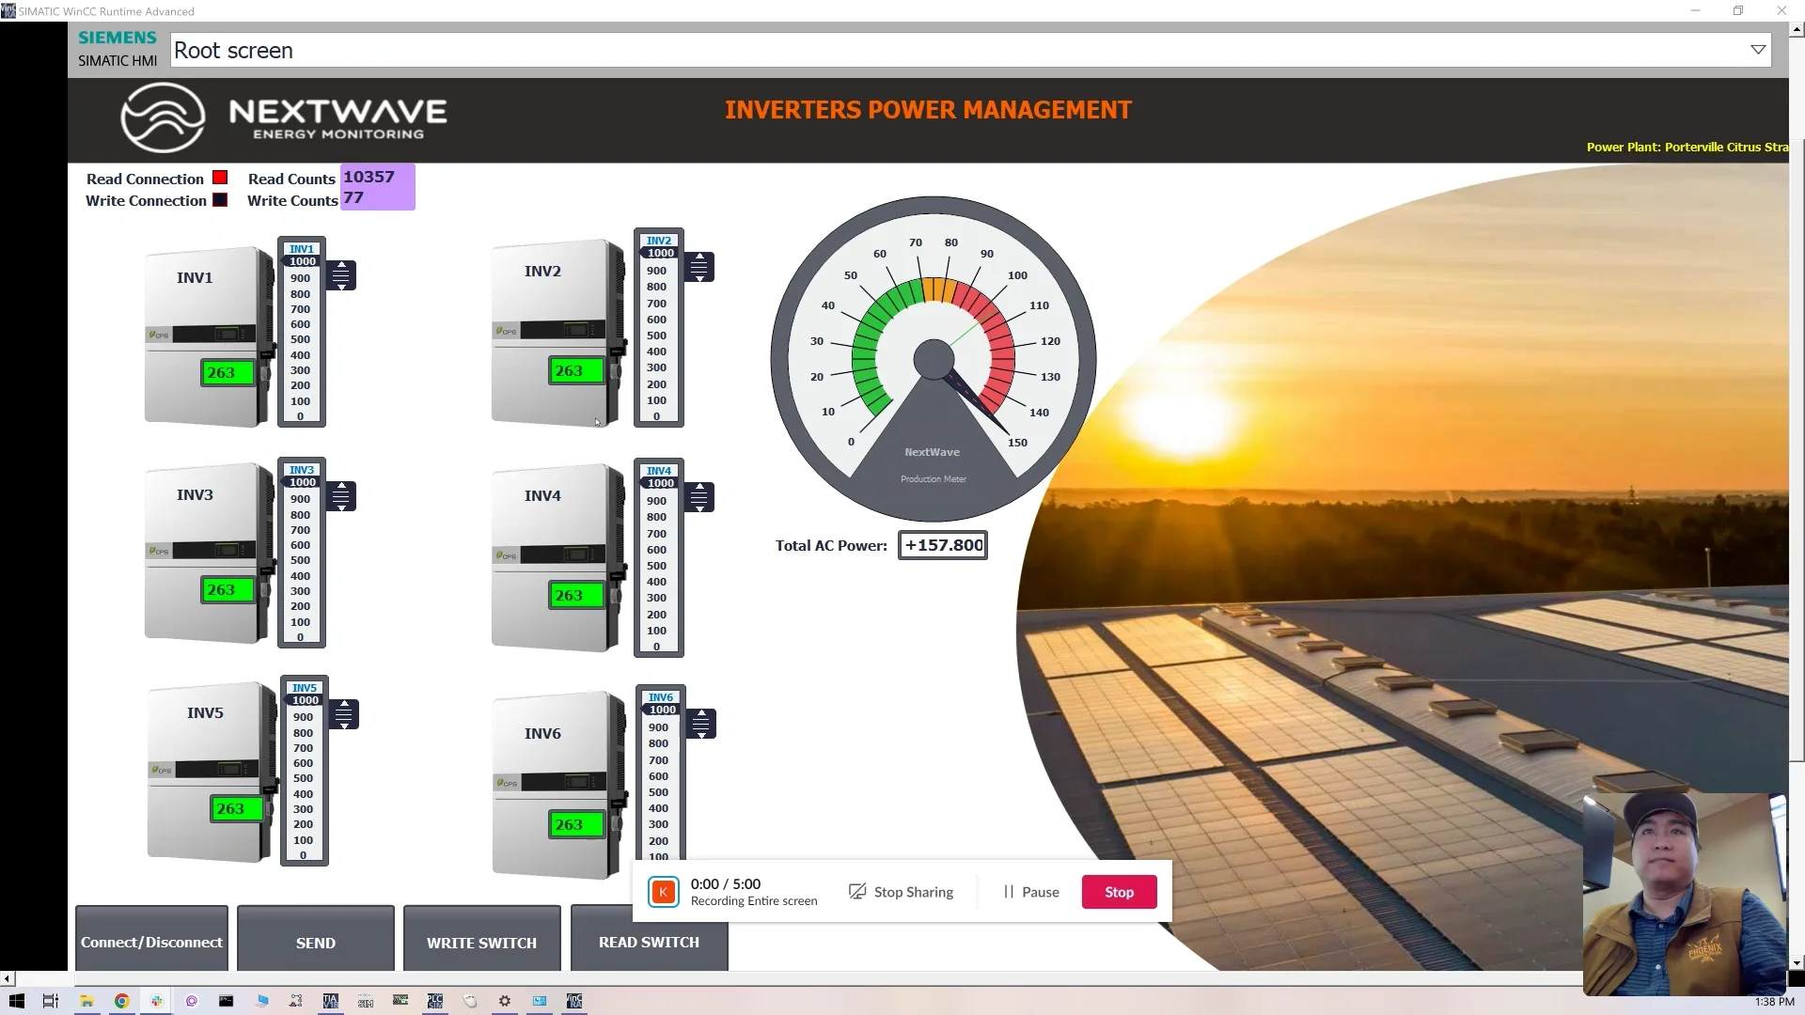
Task: Open WinCC Runtime icon in the taskbar
Action: (574, 1001)
